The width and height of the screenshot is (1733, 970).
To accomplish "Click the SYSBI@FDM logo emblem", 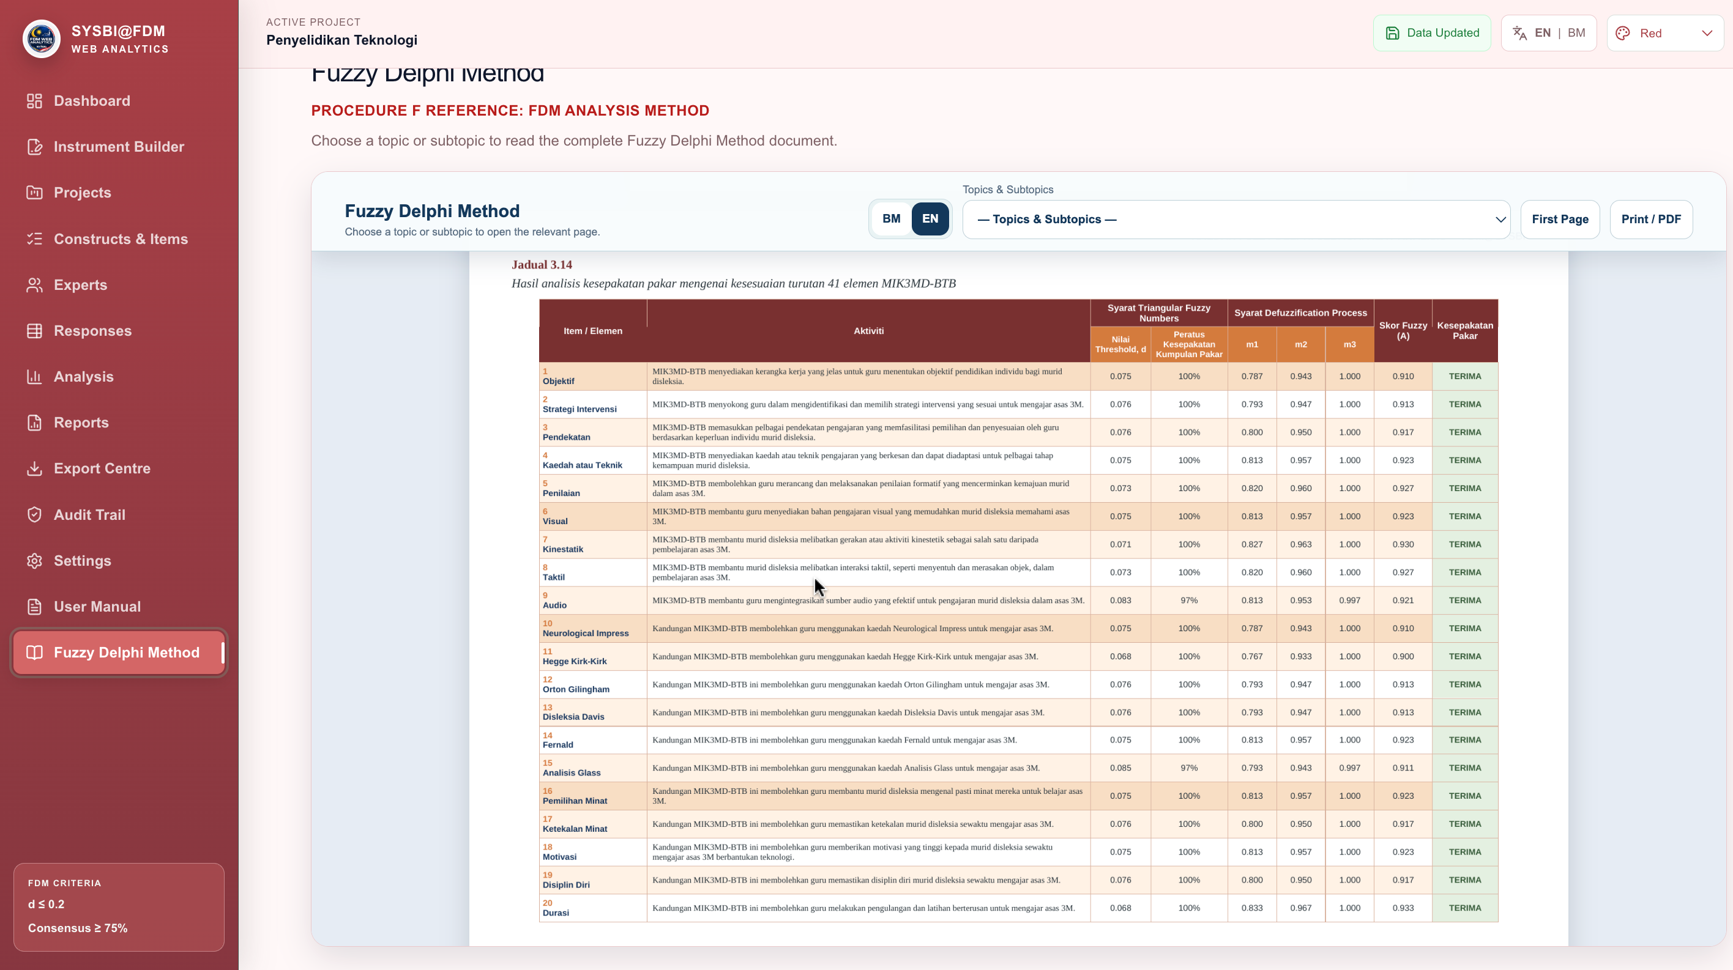I will pyautogui.click(x=42, y=39).
